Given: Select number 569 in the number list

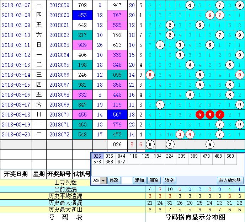Looking at the screenshot, I should click(x=230, y=156).
